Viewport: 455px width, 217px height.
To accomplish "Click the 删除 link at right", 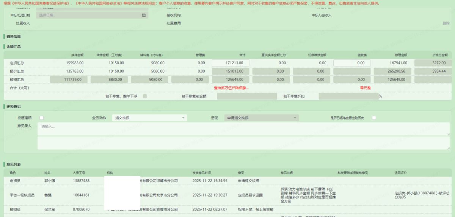I will click(446, 23).
